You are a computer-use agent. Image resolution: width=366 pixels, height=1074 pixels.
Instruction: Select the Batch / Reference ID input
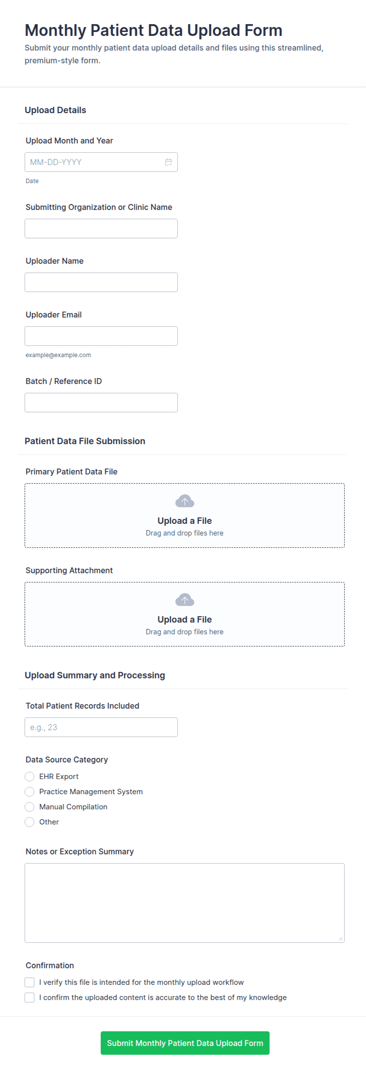pyautogui.click(x=101, y=402)
